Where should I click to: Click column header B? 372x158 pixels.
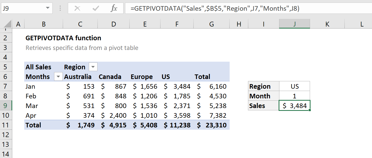pos(44,24)
